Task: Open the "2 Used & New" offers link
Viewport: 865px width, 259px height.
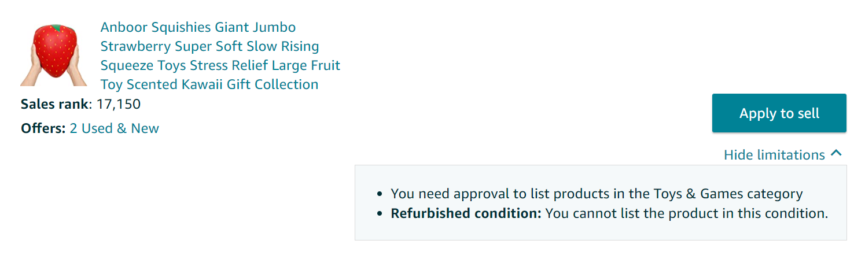Action: [114, 128]
